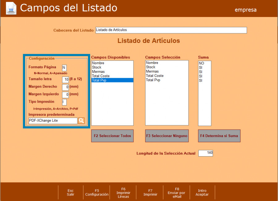Open F5 Configuración in bottom bar
This screenshot has height=201, width=278.
[97, 193]
